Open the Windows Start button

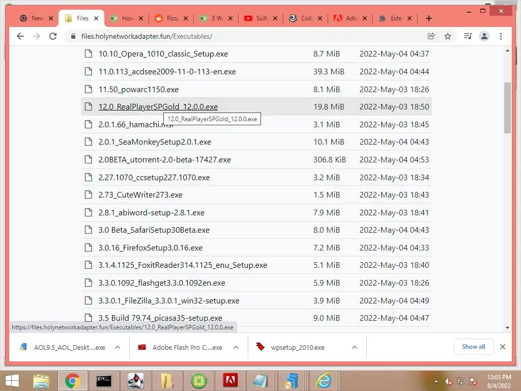[12, 381]
